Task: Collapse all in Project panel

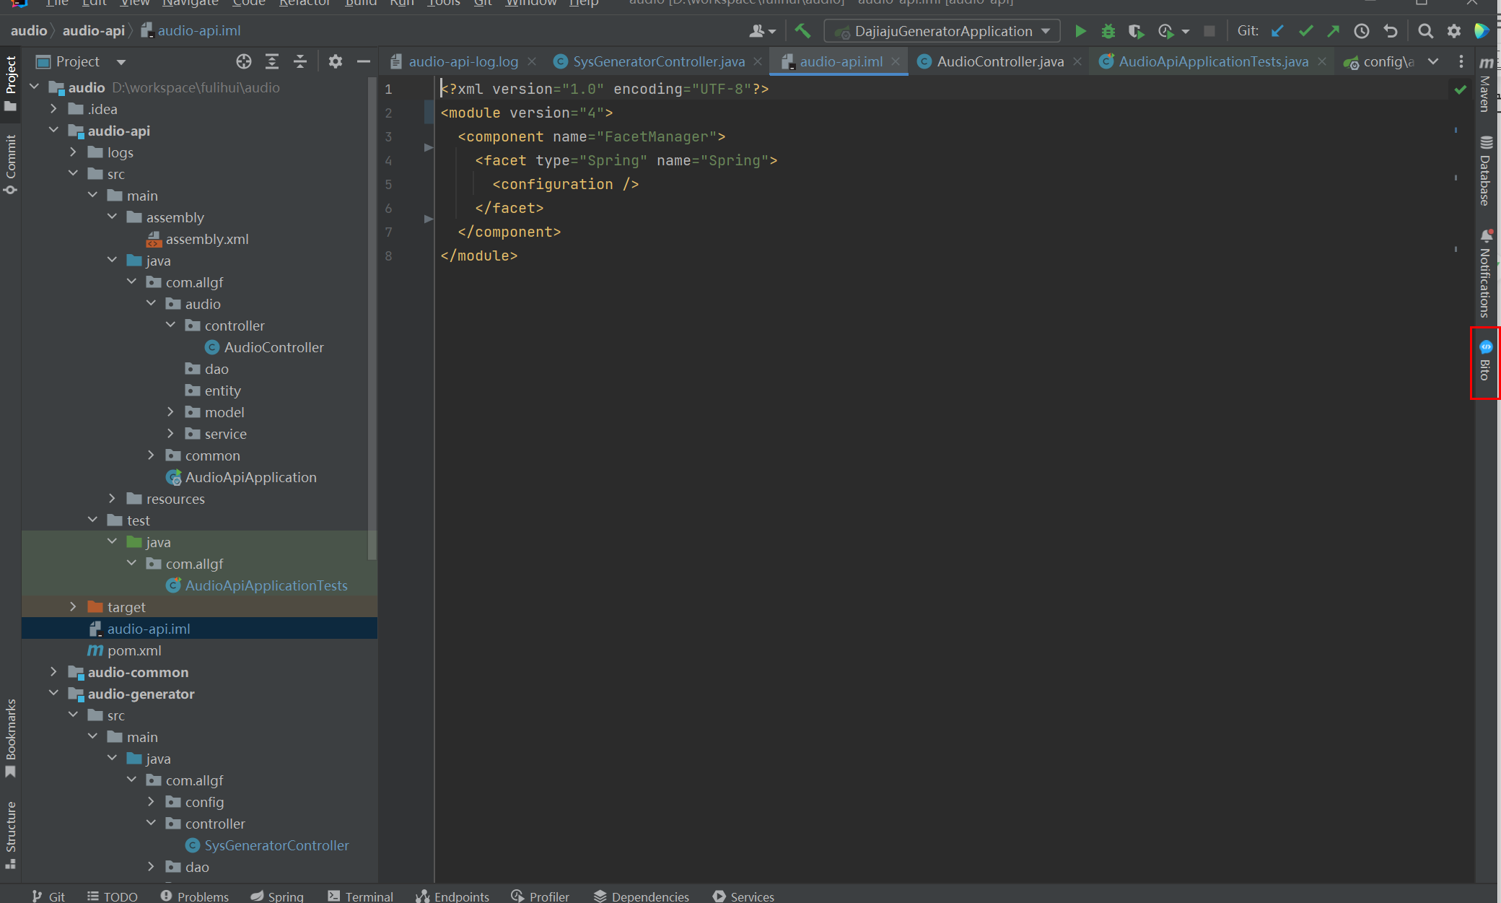Action: (x=299, y=61)
